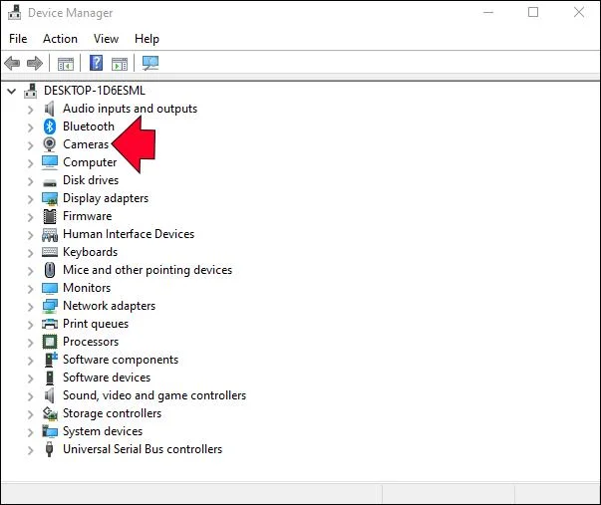Click the Bluetooth category icon
This screenshot has width=601, height=505.
point(50,126)
